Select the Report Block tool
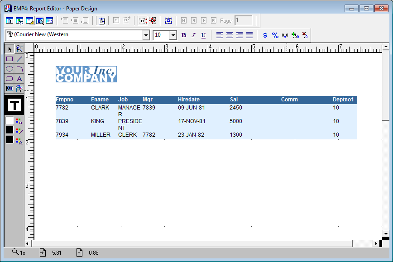The image size is (393, 262). click(19, 88)
